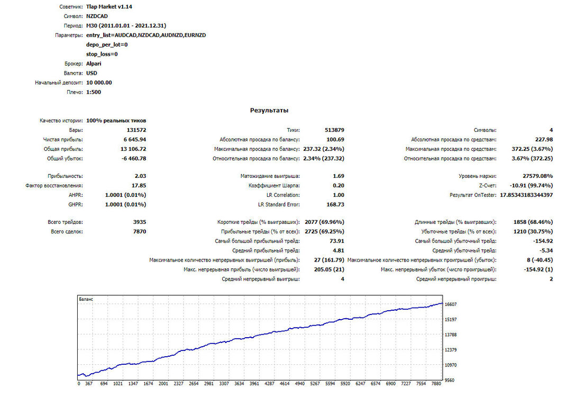Click average profit trade 4.81
The height and width of the screenshot is (397, 567).
(x=339, y=250)
